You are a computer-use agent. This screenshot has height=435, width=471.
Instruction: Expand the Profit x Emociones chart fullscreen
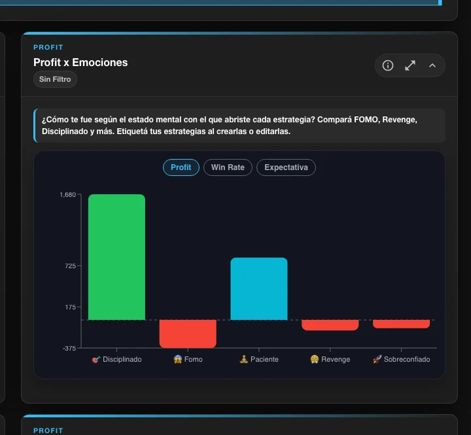click(410, 65)
